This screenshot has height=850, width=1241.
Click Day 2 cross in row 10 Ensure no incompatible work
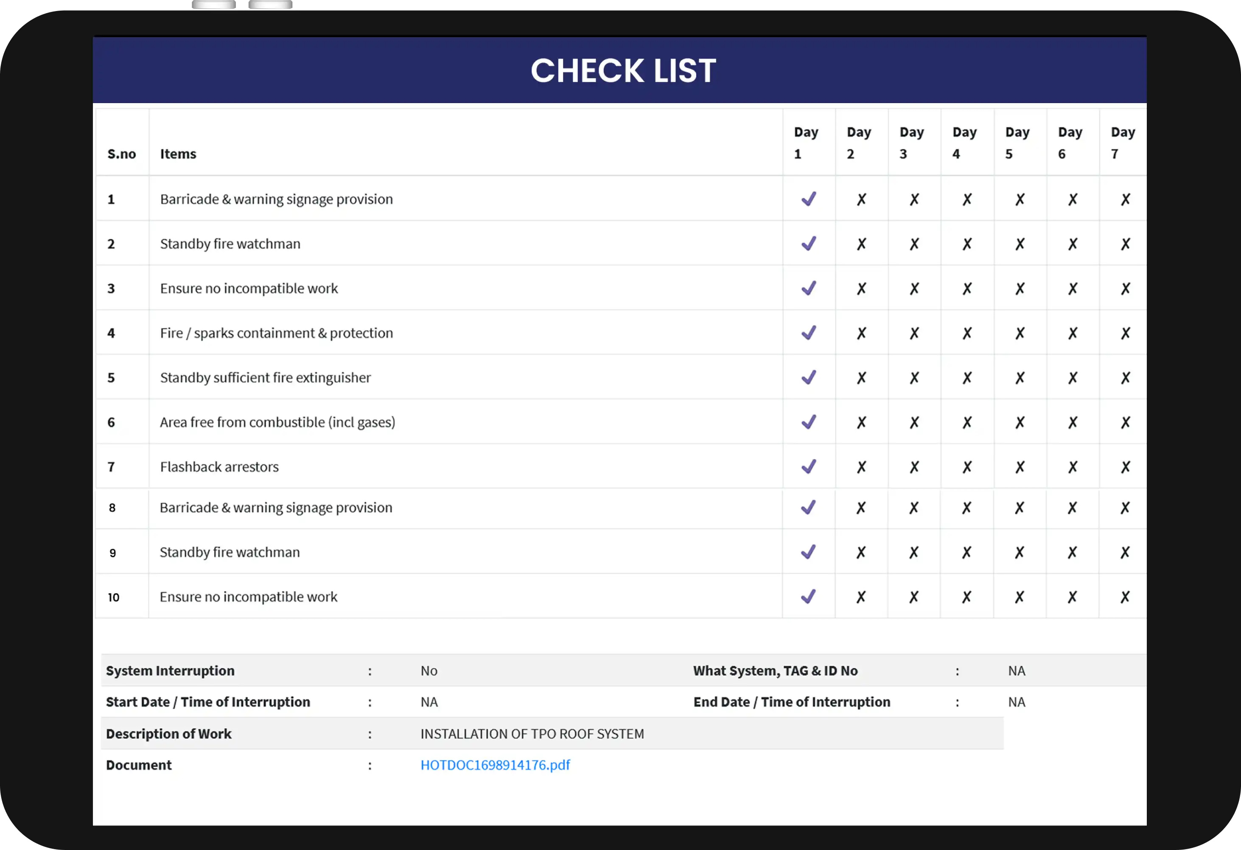[x=861, y=597]
